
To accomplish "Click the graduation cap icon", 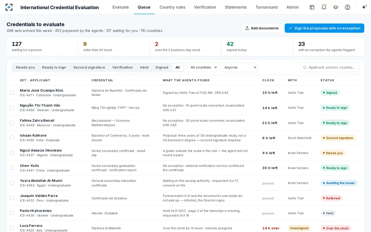I will 336,7.
